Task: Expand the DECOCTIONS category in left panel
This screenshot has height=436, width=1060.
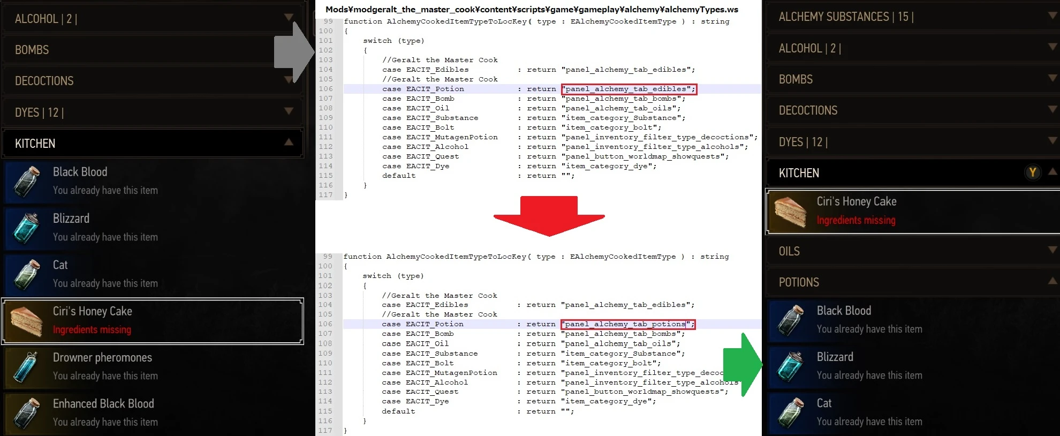Action: pyautogui.click(x=153, y=81)
